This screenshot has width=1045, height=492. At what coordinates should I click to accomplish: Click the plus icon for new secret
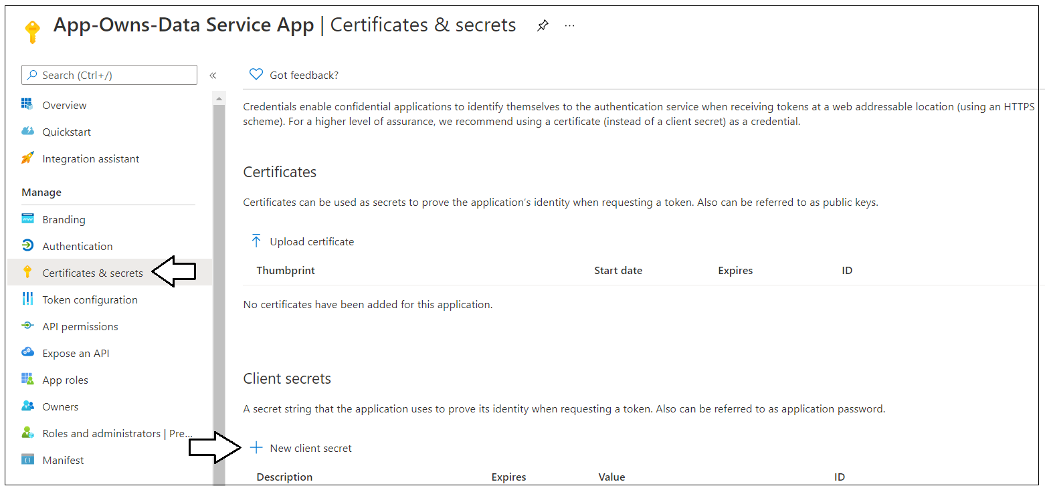[256, 448]
